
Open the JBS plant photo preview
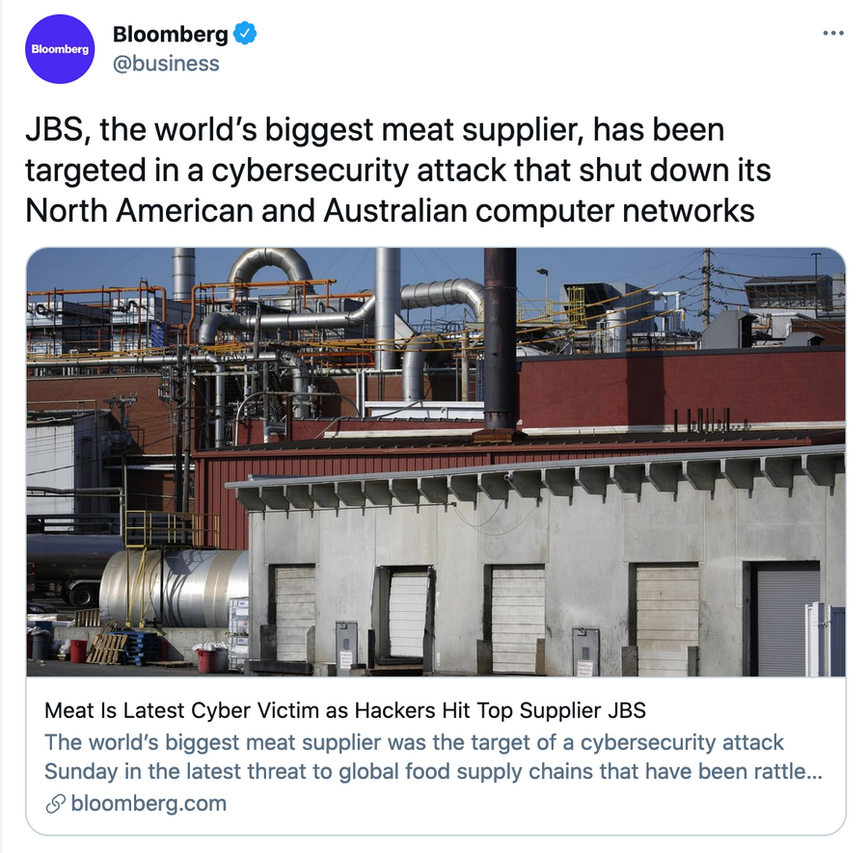[x=436, y=462]
